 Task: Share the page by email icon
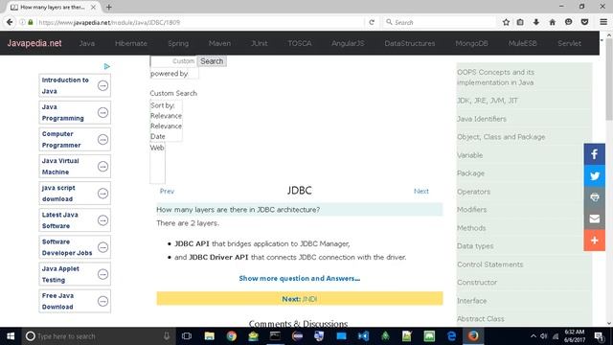[594, 218]
